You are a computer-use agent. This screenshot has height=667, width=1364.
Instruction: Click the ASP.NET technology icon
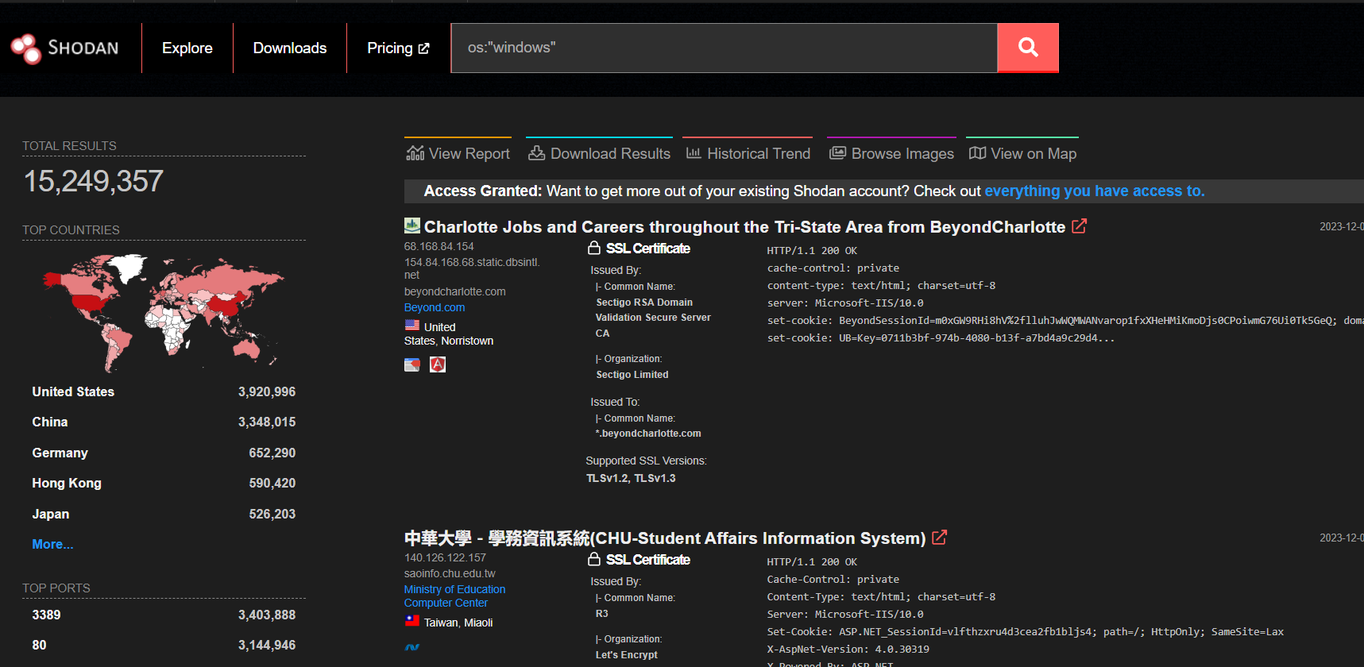coord(412,647)
